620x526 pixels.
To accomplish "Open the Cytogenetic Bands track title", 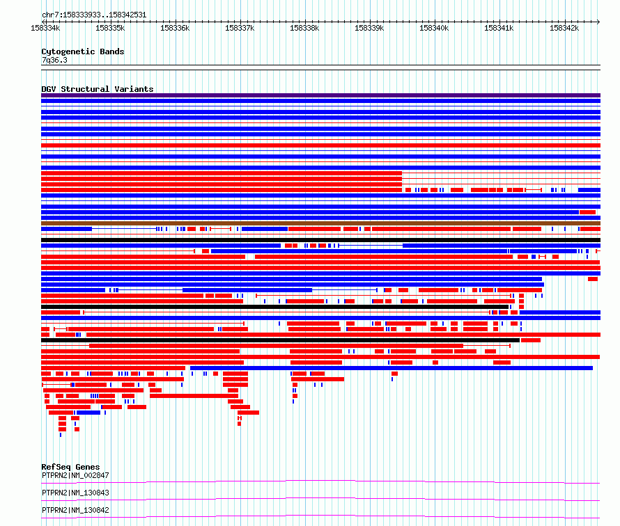I will (83, 51).
